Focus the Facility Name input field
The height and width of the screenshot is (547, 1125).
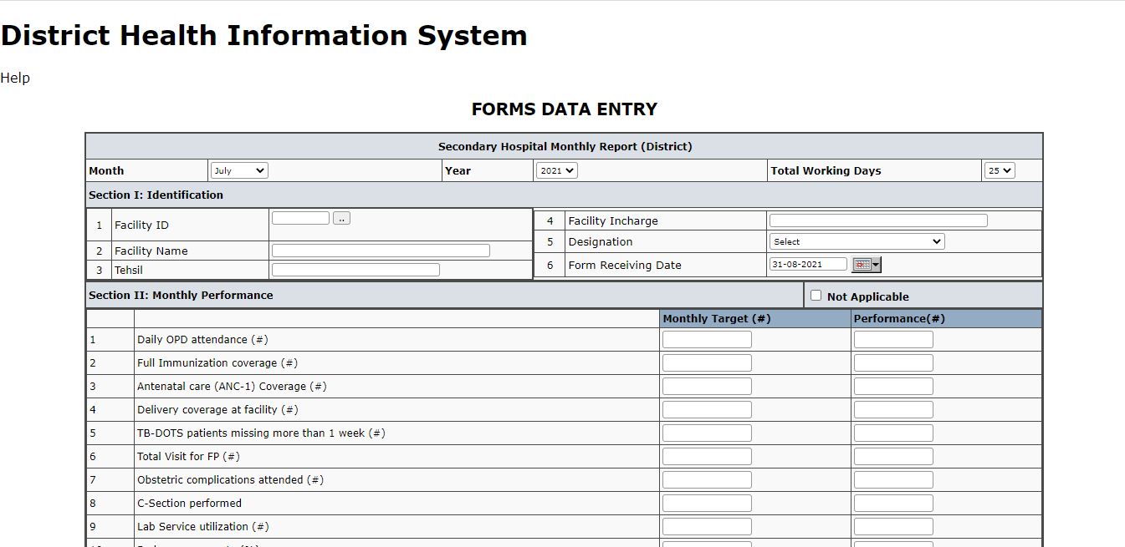381,251
